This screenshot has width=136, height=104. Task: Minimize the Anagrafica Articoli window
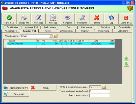[x=124, y=3]
